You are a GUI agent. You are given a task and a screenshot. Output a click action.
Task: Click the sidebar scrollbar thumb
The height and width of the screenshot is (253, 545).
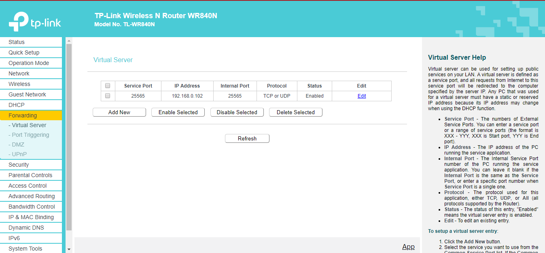(x=69, y=137)
